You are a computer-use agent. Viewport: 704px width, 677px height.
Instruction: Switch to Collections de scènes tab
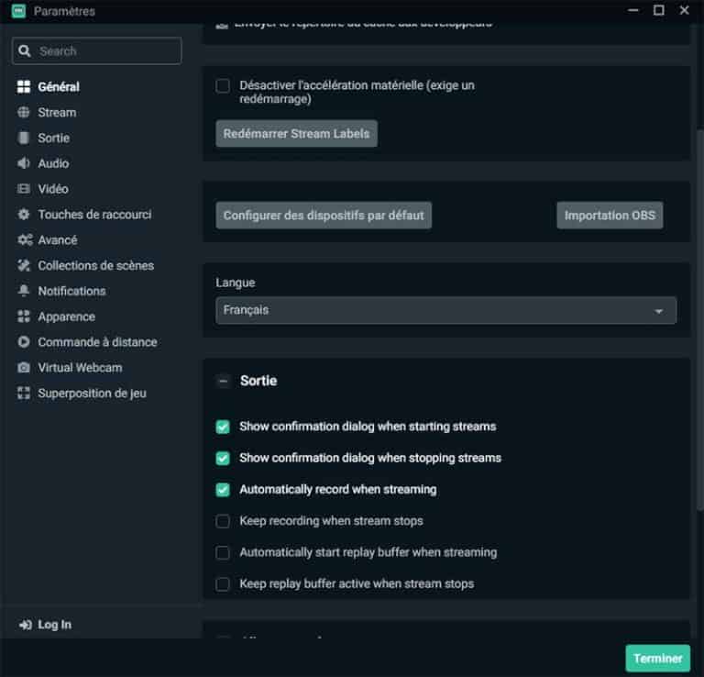[95, 265]
